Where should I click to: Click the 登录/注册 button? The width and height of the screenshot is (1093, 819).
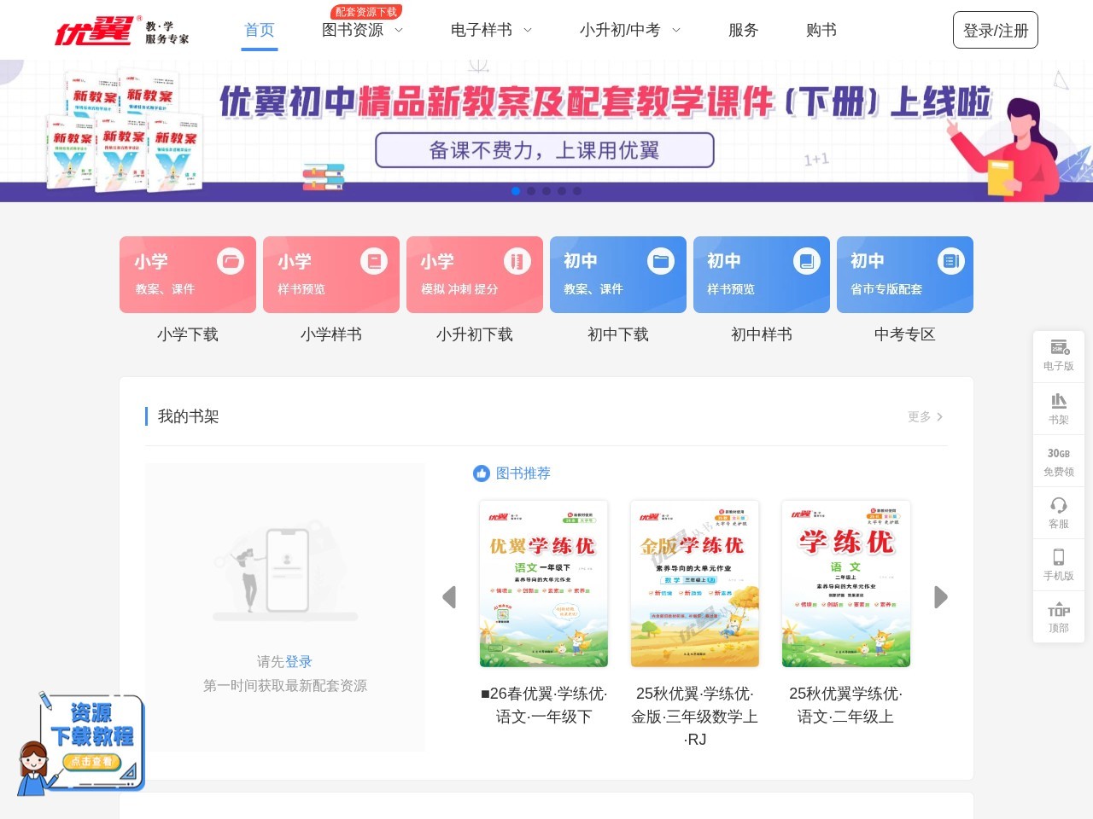pyautogui.click(x=996, y=30)
